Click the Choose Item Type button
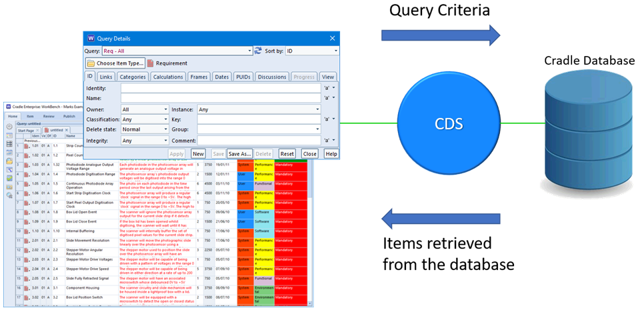The width and height of the screenshot is (636, 310). point(115,63)
